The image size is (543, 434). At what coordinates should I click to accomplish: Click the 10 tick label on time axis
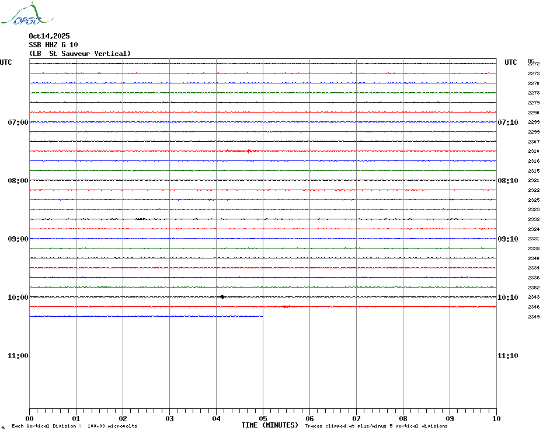pos(496,418)
